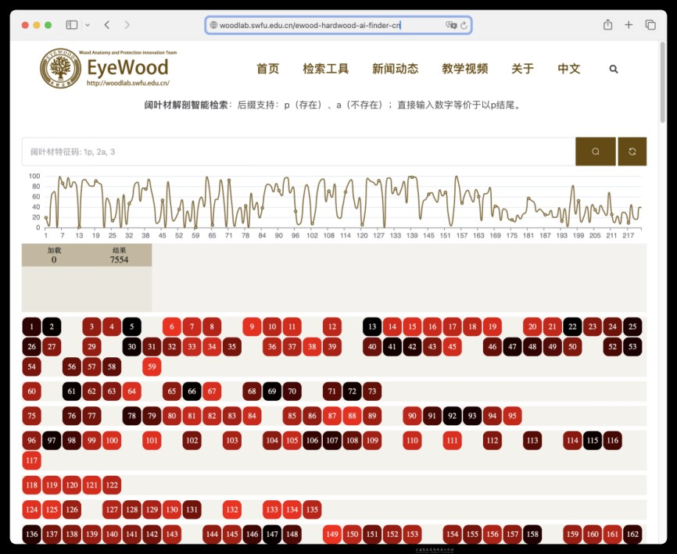The width and height of the screenshot is (677, 554).
Task: Toggle feature code 115
Action: click(x=593, y=441)
